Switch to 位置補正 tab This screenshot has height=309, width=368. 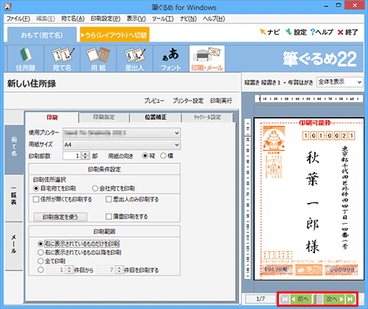pyautogui.click(x=155, y=118)
